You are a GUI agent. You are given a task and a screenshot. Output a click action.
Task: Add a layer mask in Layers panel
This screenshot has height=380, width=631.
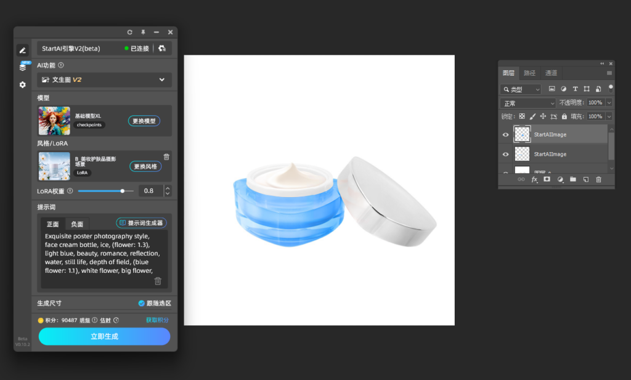tap(547, 179)
